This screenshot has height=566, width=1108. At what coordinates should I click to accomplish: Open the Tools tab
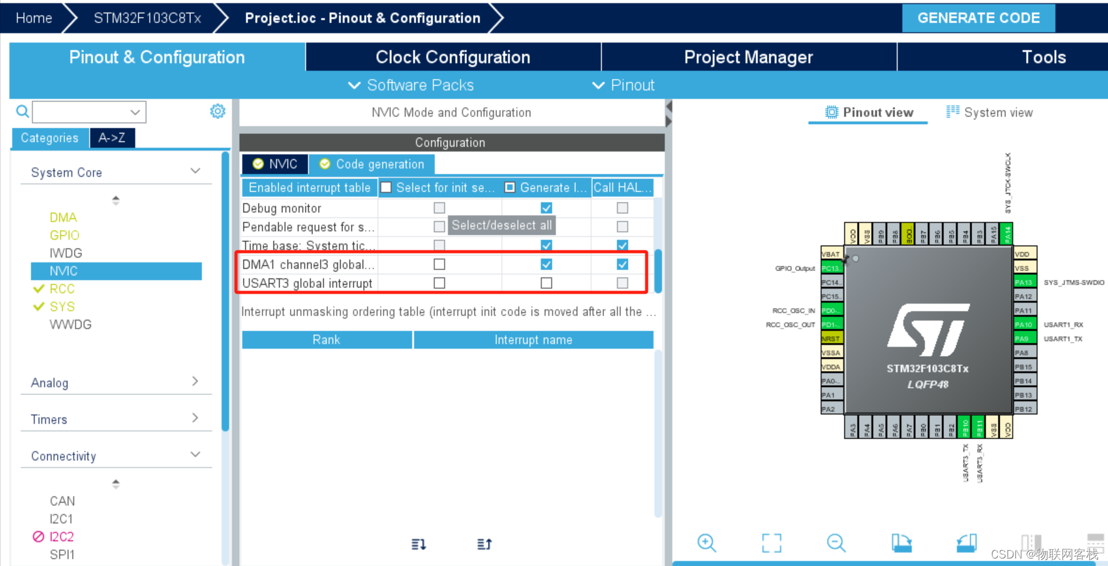click(1044, 57)
